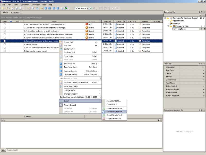Click the Task Move Up arrow icon
This screenshot has width=206, height=155.
click(x=61, y=64)
